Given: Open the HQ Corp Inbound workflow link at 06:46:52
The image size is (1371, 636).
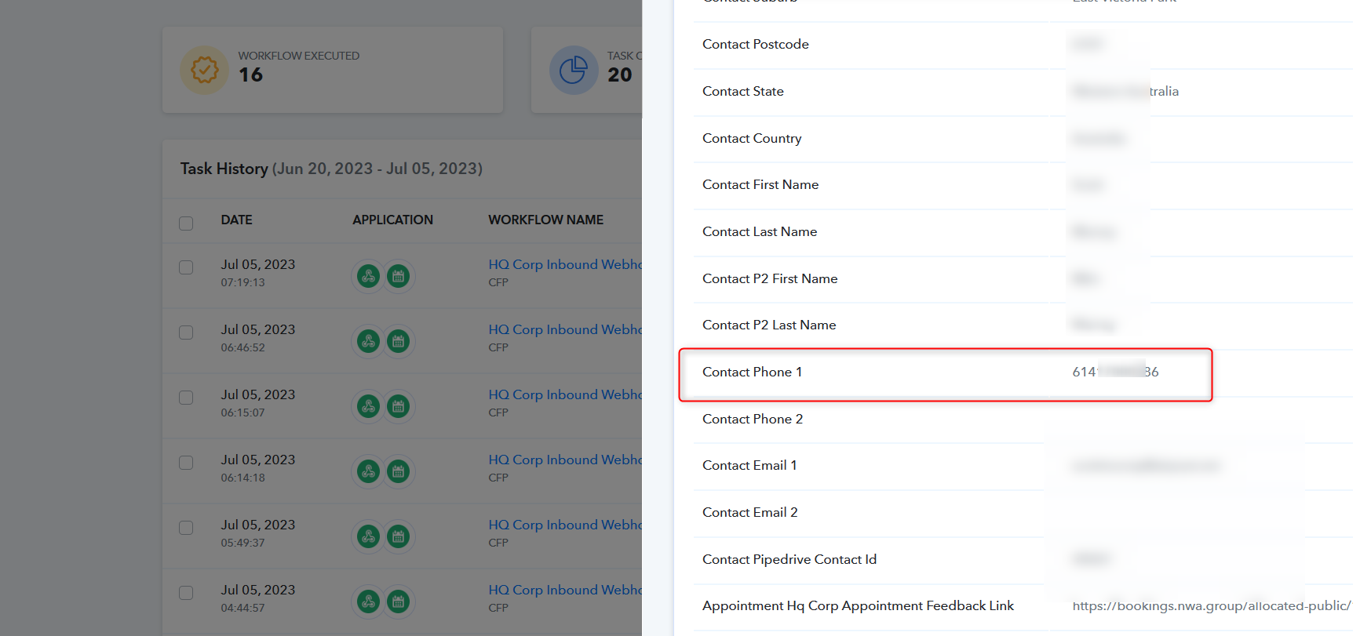Looking at the screenshot, I should coord(565,330).
